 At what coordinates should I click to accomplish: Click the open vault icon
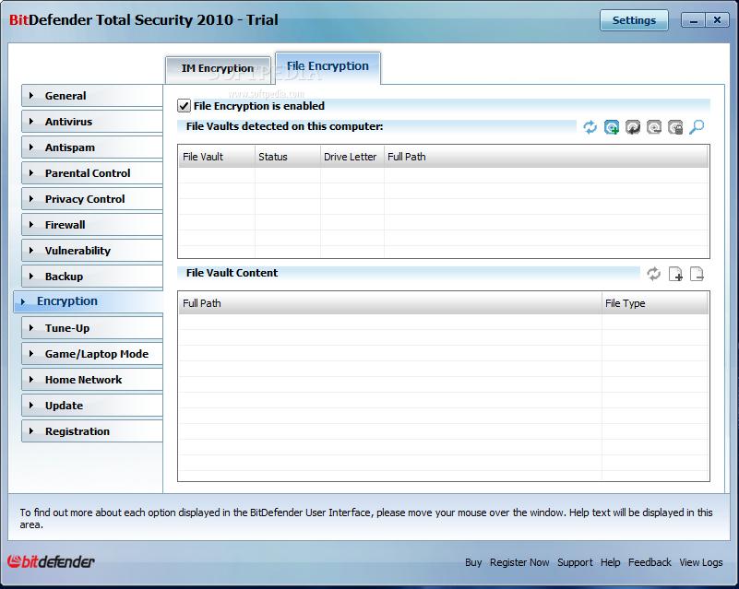633,128
